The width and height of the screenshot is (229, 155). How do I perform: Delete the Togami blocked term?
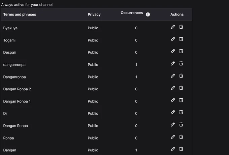(181, 39)
